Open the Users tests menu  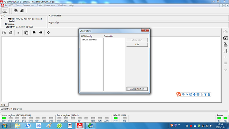click(50, 5)
